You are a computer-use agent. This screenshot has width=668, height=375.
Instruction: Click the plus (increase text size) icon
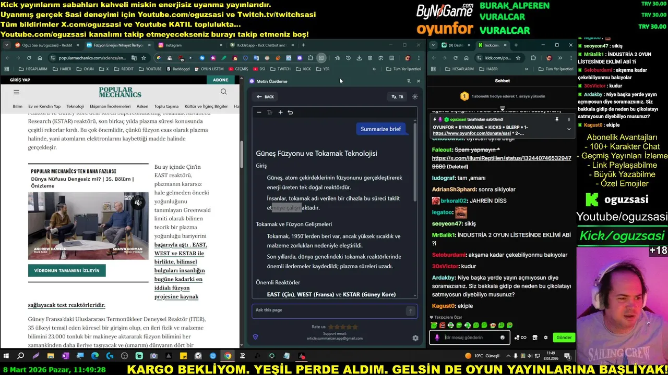(x=280, y=112)
